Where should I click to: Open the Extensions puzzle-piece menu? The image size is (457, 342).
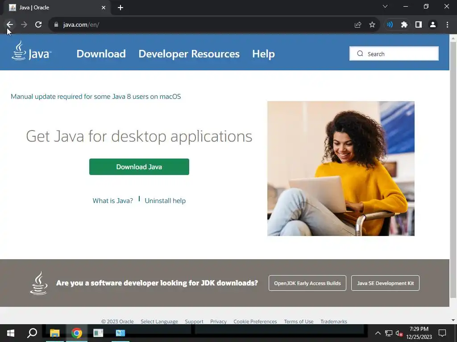click(x=404, y=25)
